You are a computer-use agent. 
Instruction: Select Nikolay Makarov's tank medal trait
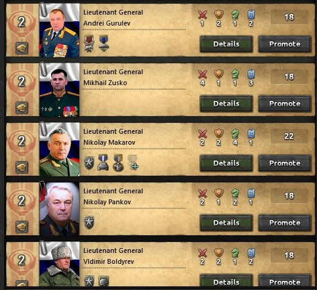tap(103, 162)
